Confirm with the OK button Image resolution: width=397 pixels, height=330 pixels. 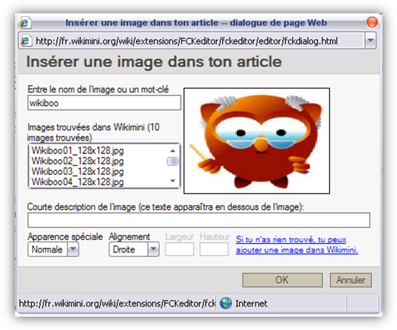tap(282, 280)
